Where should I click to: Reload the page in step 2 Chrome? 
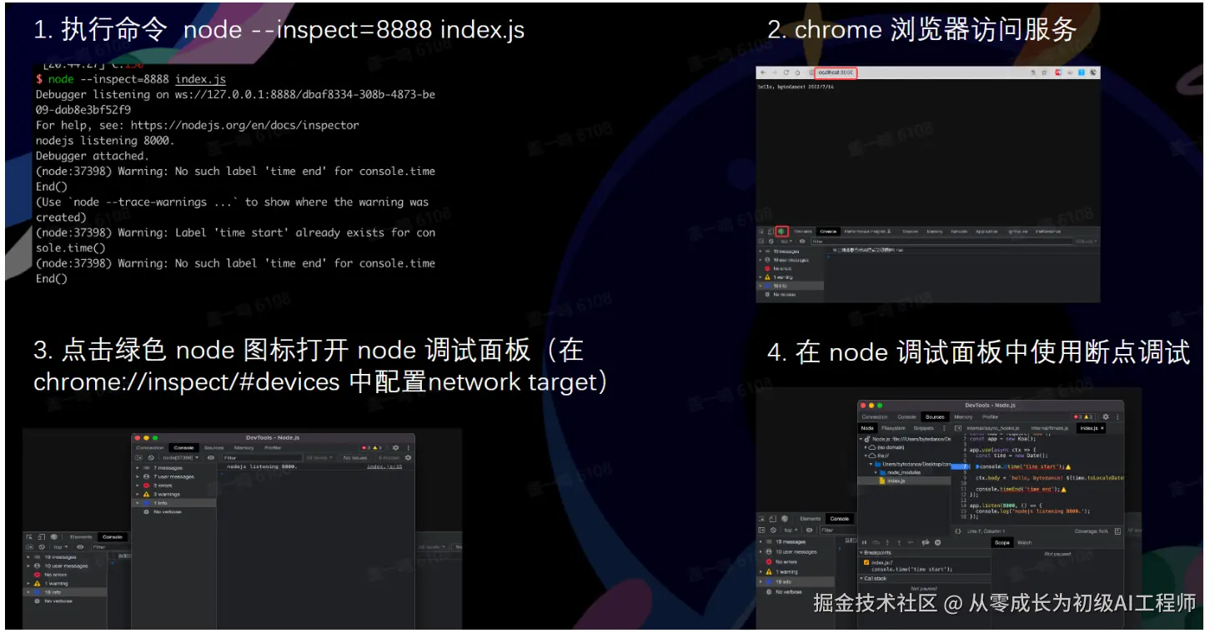point(786,72)
